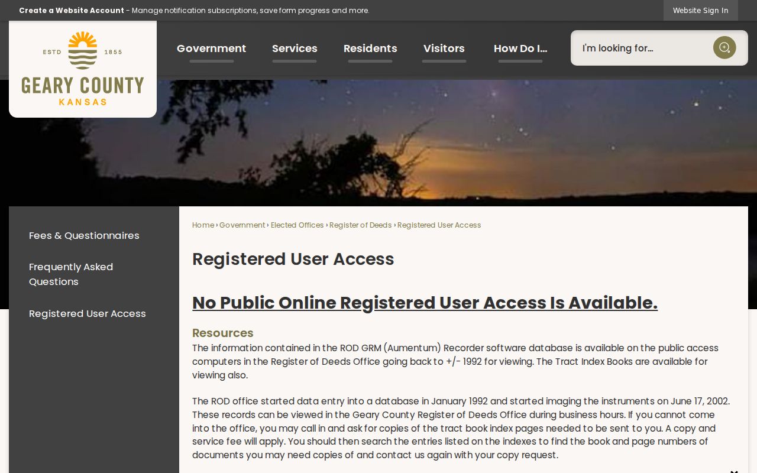757x473 pixels.
Task: Click the Website Sign In button
Action: pos(700,10)
